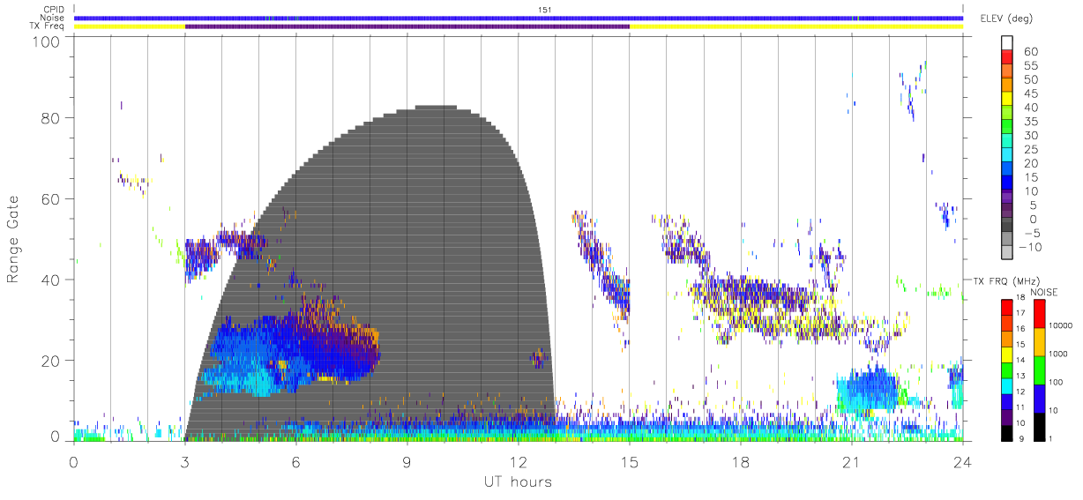1083x500 pixels.
Task: Click the x-axis tick label '6'
Action: tap(296, 462)
